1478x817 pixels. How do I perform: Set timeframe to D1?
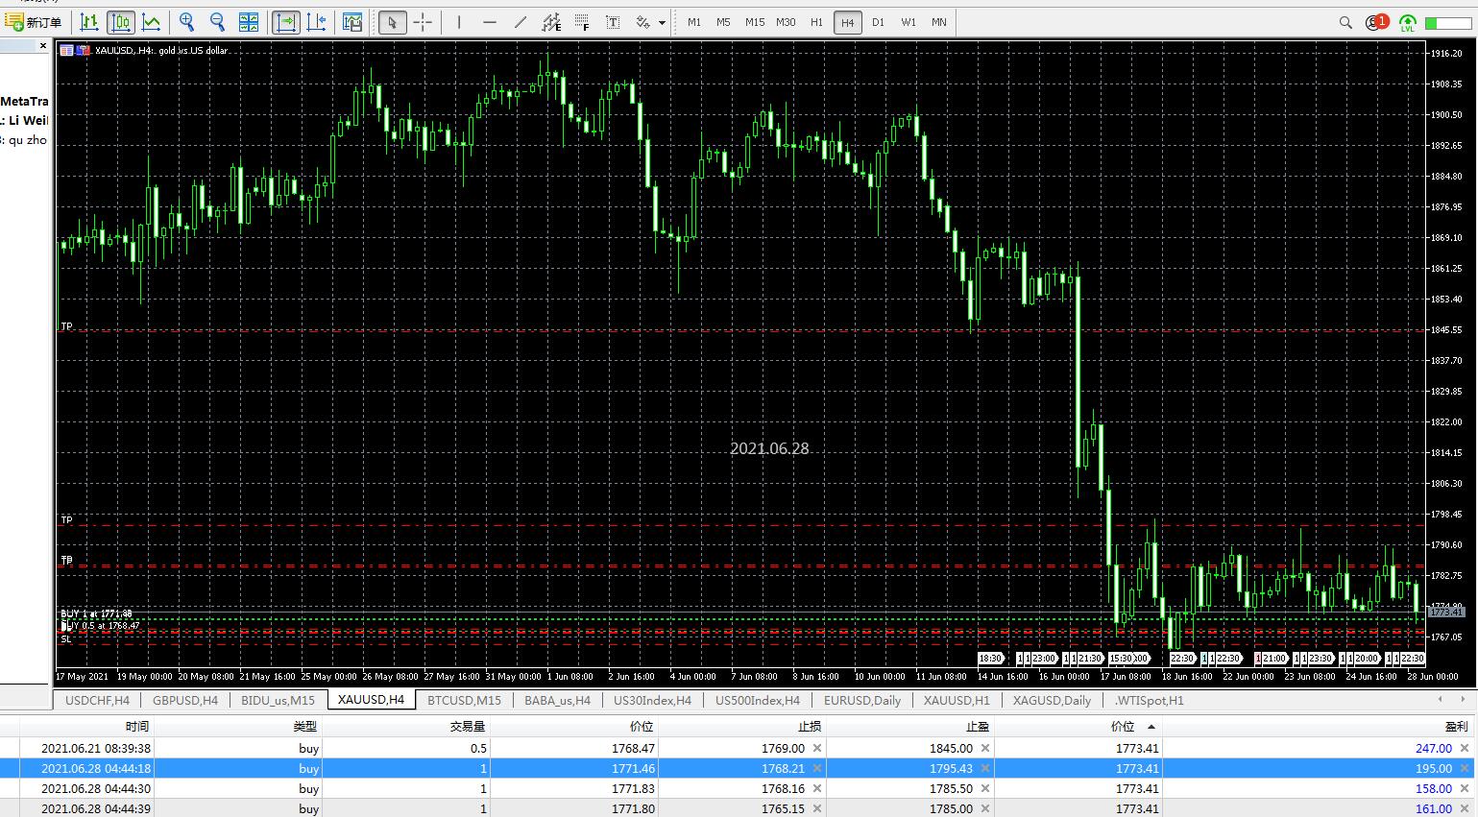coord(878,22)
